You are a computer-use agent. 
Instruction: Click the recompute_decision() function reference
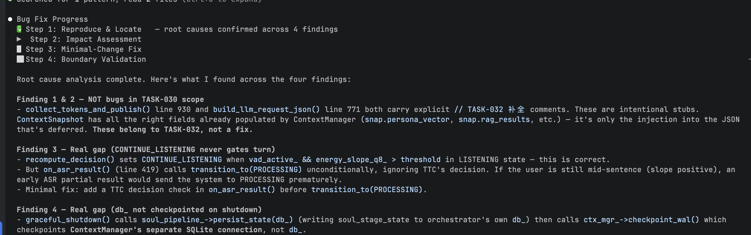pyautogui.click(x=70, y=160)
